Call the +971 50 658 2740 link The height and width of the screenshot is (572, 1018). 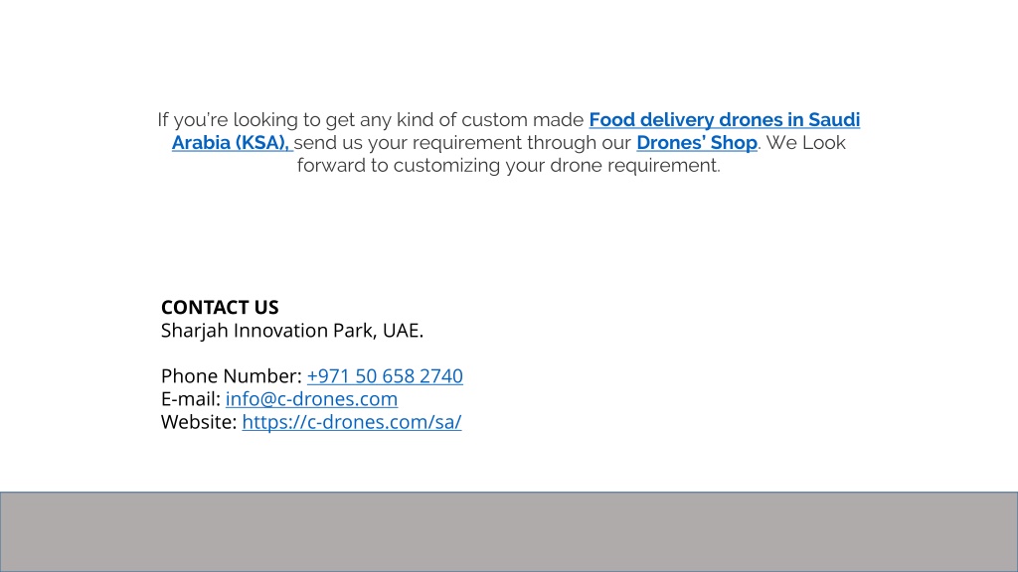[x=385, y=376]
